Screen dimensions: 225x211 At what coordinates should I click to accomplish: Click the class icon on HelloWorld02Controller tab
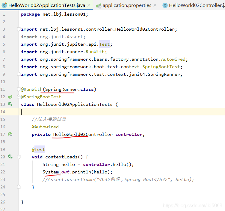pyautogui.click(x=165, y=5)
